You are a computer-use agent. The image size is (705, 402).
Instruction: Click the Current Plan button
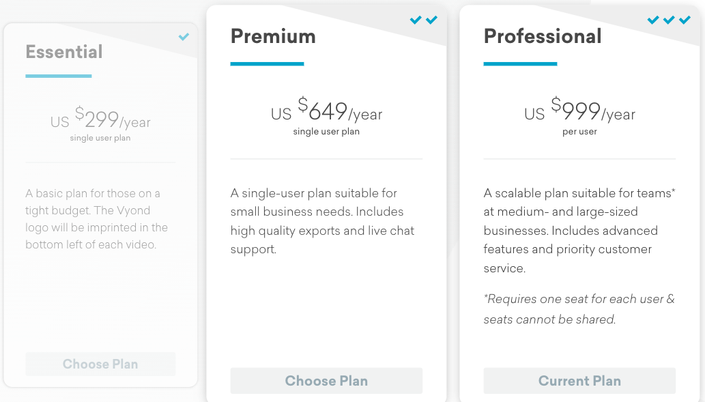(x=579, y=381)
